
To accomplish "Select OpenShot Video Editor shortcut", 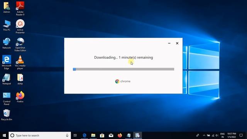I will pos(20,45).
